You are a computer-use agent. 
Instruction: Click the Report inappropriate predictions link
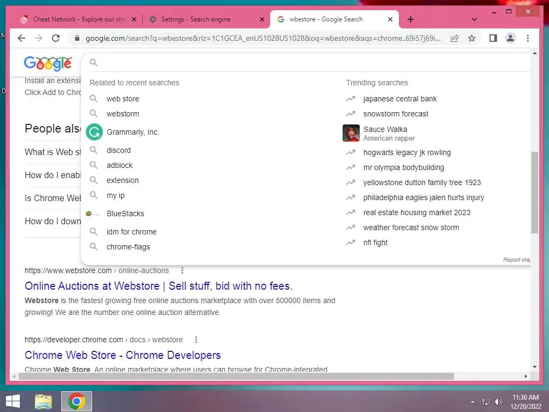click(x=516, y=260)
